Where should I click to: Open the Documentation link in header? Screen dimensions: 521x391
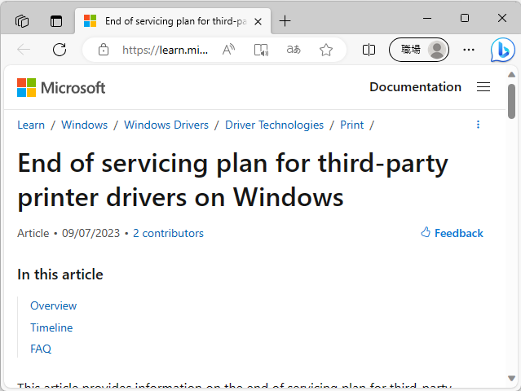point(415,87)
